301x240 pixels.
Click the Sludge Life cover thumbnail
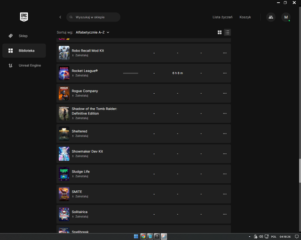point(64,174)
